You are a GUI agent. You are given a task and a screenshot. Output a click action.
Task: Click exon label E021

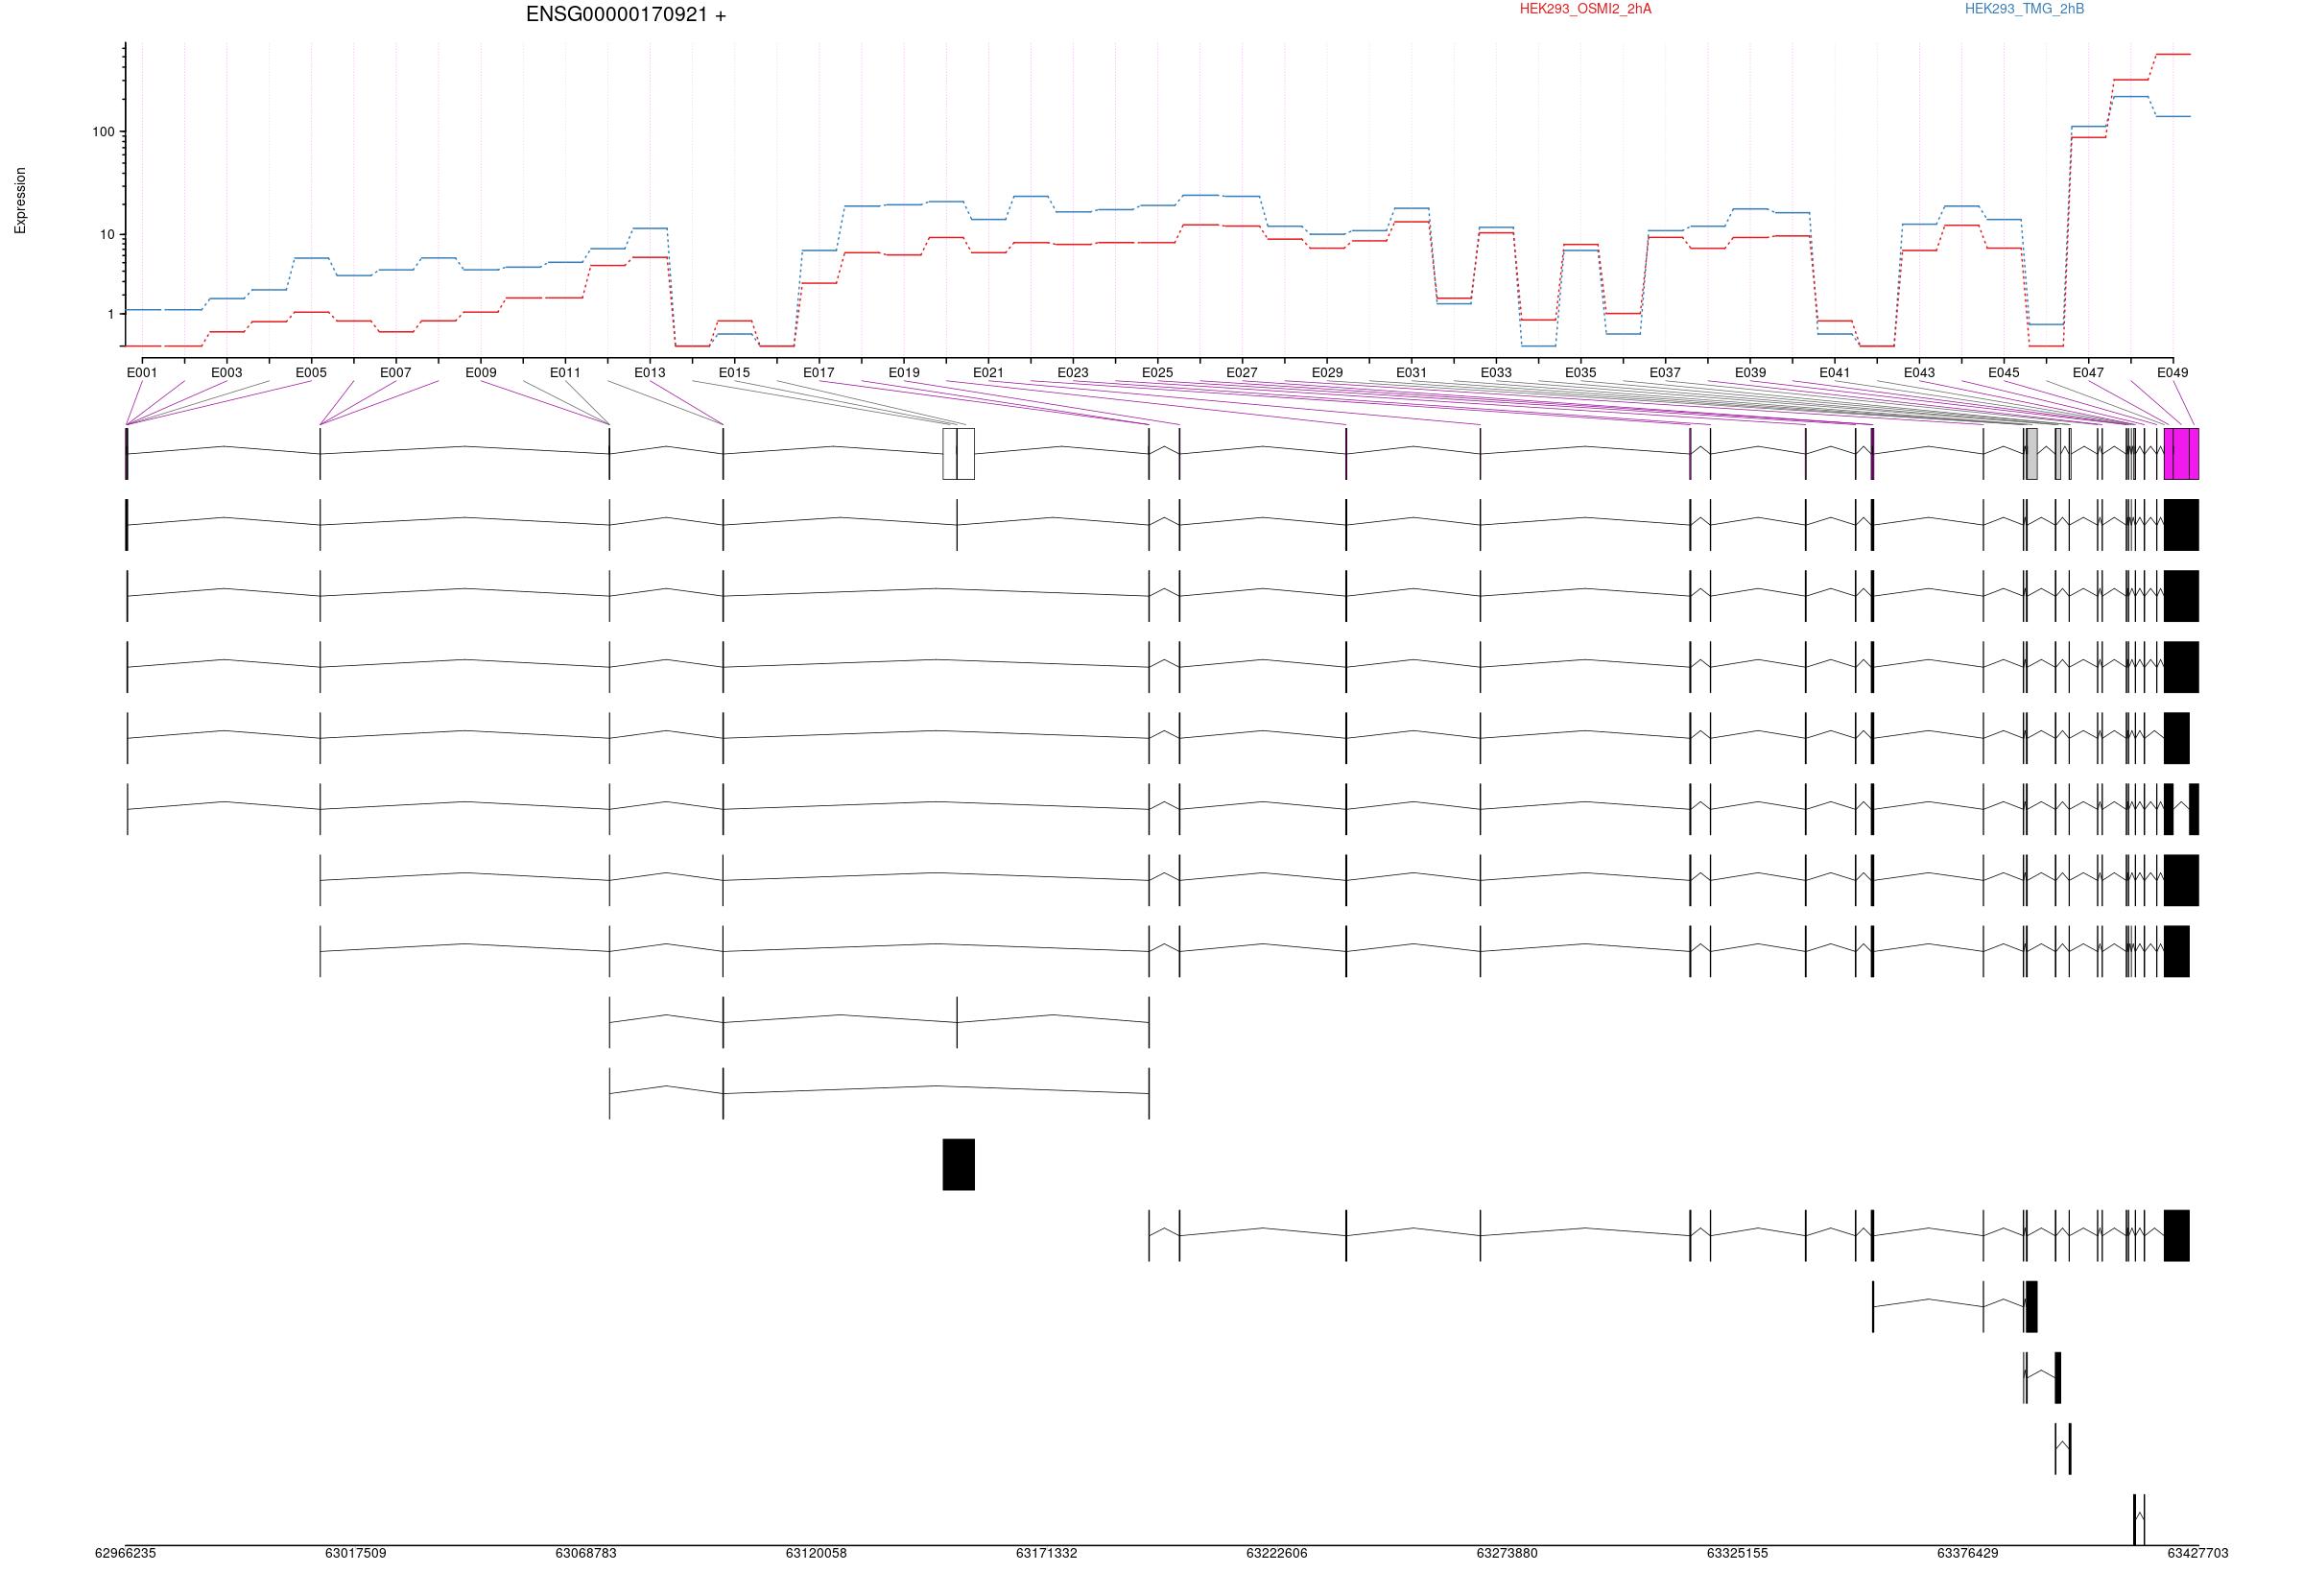[x=988, y=372]
